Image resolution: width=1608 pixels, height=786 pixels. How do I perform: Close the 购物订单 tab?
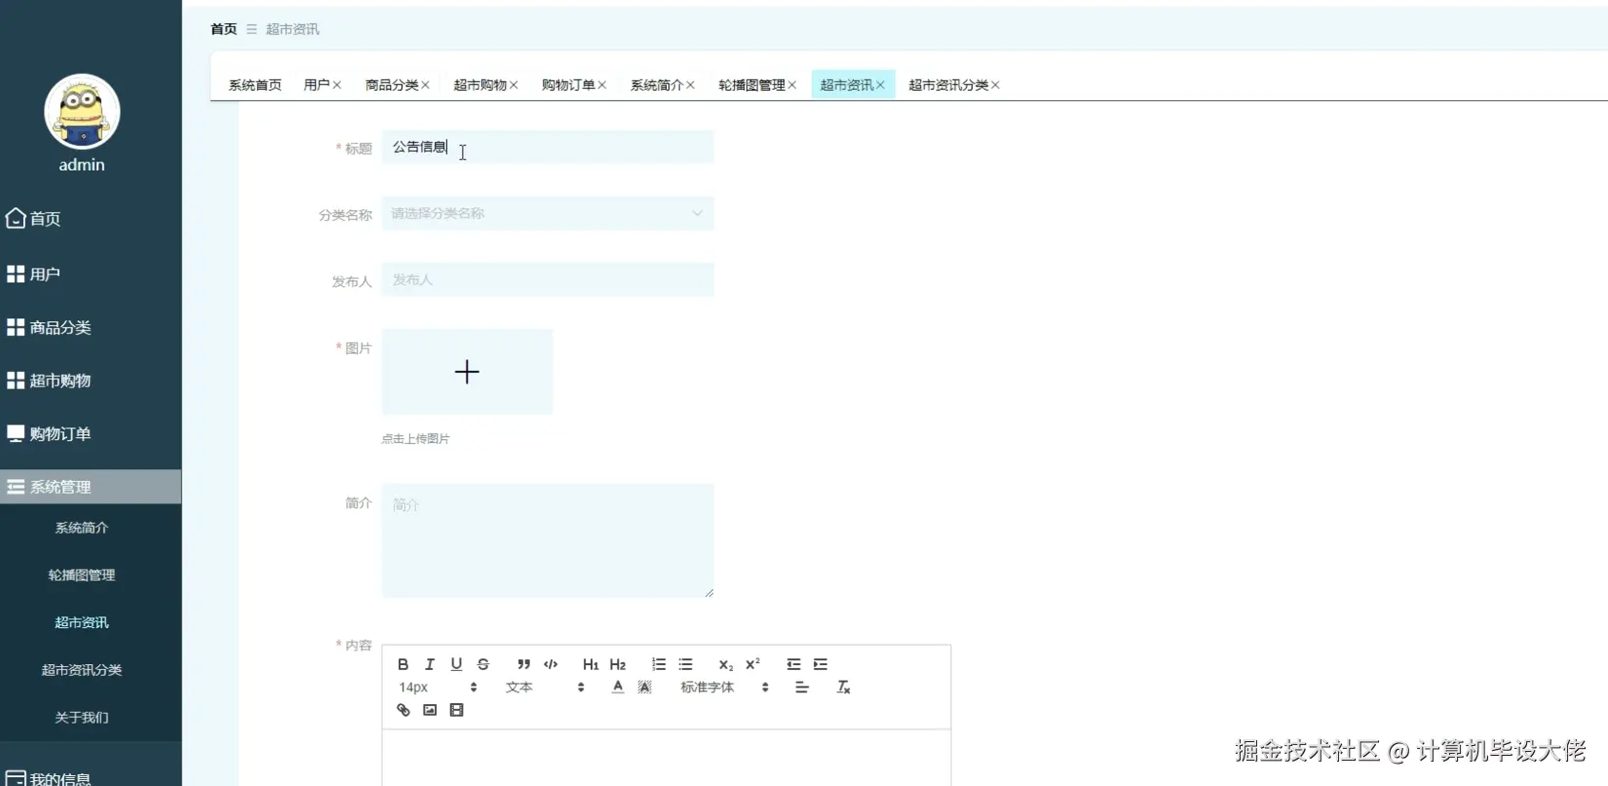coord(602,85)
